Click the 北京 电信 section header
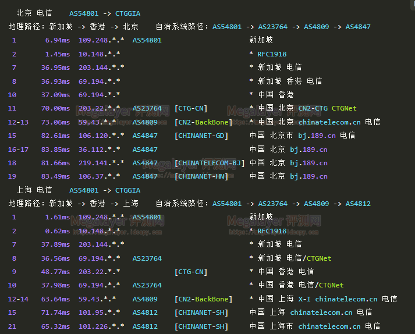Screen dimensions: 415x334 tap(34, 13)
